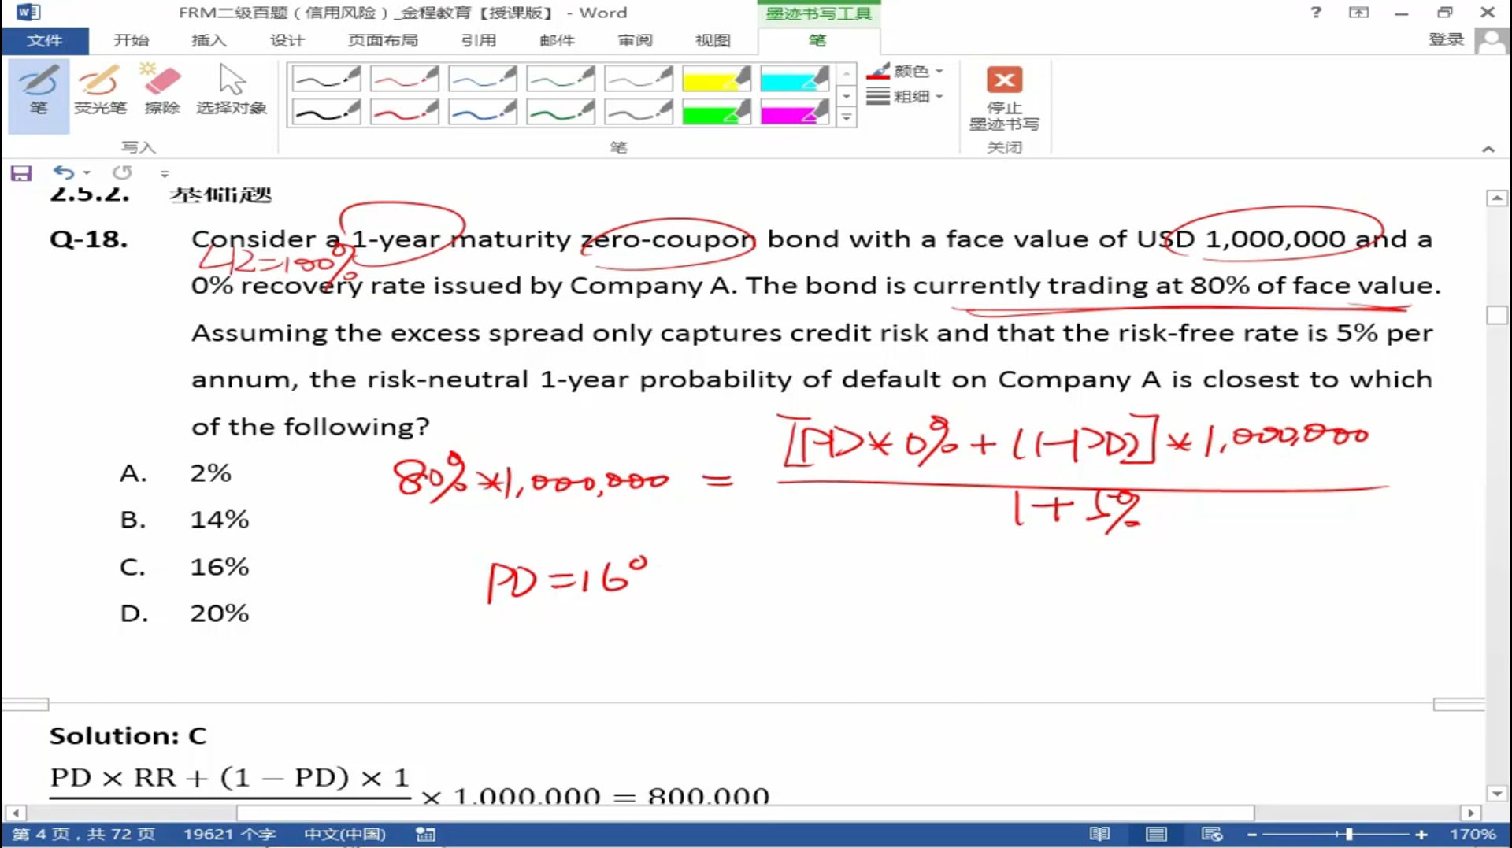
Task: Stop inking with the red X button
Action: click(x=1004, y=98)
